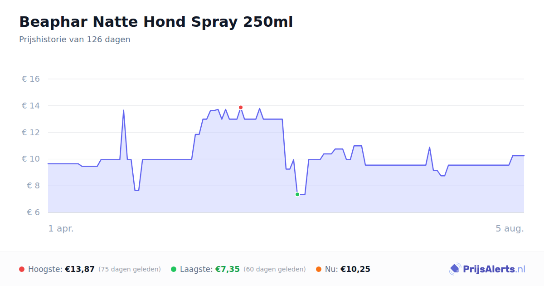Screen dimensions: 544x286
Task: Click the orange Nu legend dot
Action: point(319,269)
